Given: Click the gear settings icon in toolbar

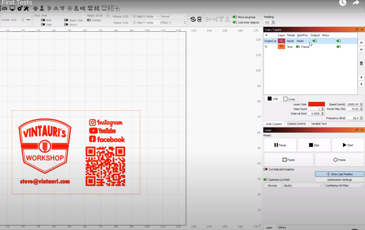Looking at the screenshot, I should click(20, 8).
